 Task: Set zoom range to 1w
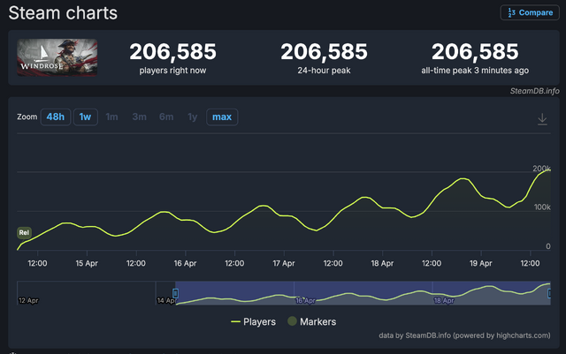[x=85, y=117]
